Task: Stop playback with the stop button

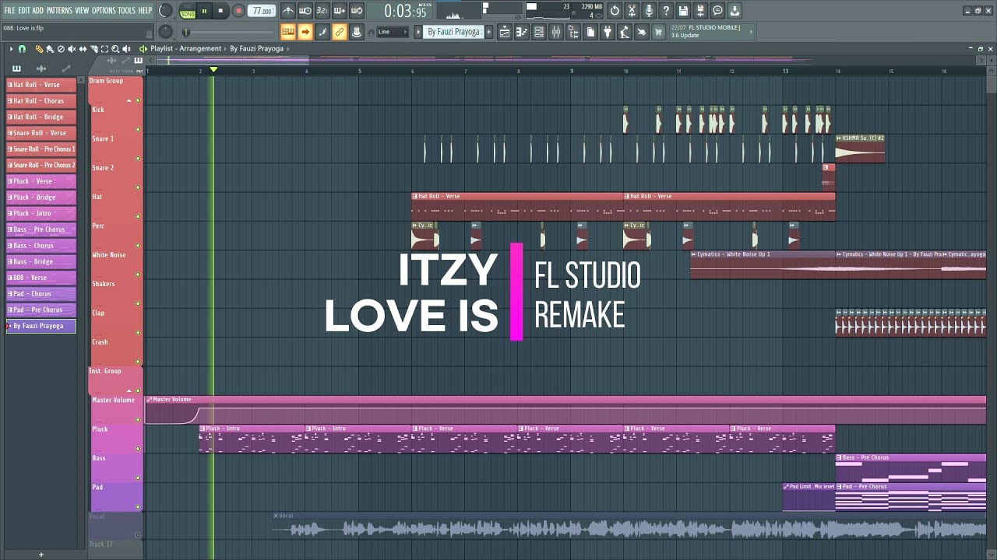Action: [220, 11]
